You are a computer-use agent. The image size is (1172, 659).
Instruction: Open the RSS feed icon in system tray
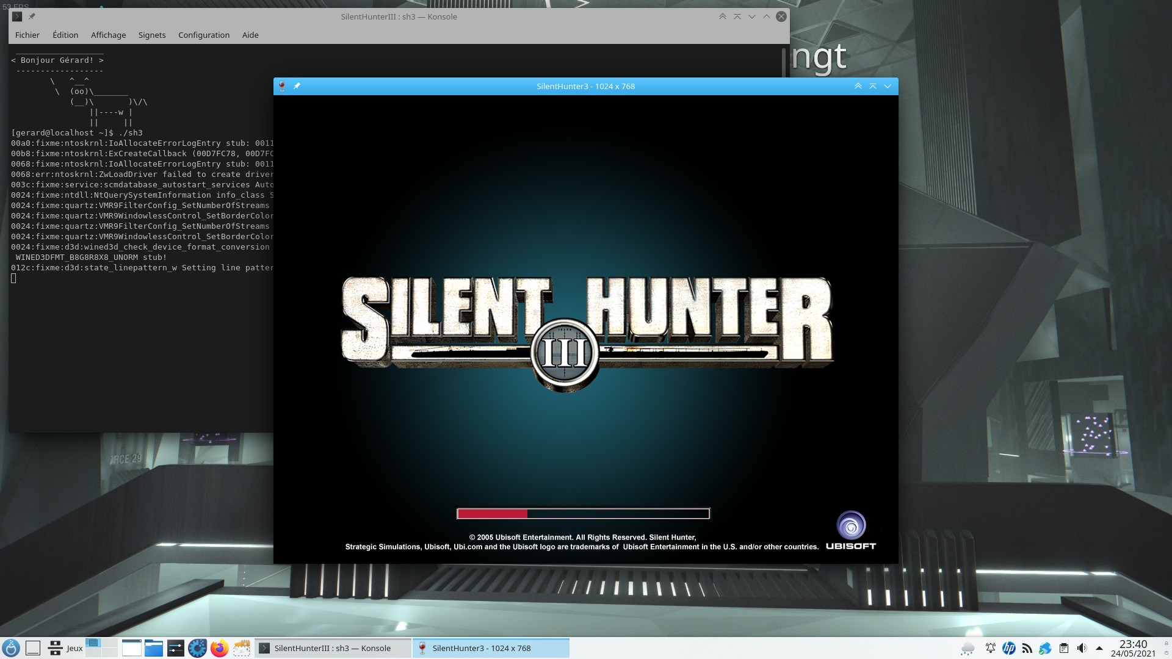tap(1027, 648)
